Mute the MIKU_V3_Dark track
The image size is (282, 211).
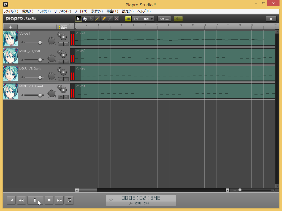click(x=64, y=73)
